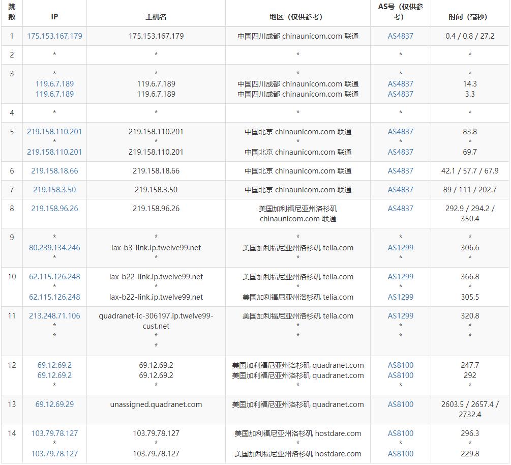This screenshot has height=465, width=511.
Task: Open the 213.248.71.106 IP link
Action: (x=54, y=316)
